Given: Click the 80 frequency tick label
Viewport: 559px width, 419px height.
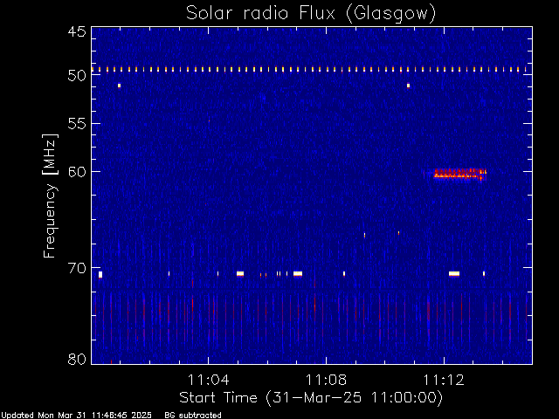Looking at the screenshot, I should (x=77, y=359).
